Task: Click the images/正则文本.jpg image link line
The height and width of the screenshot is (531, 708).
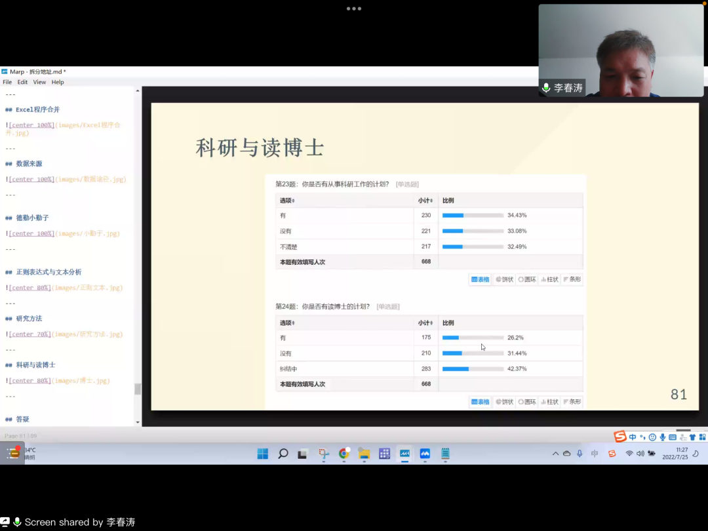Action: [64, 288]
